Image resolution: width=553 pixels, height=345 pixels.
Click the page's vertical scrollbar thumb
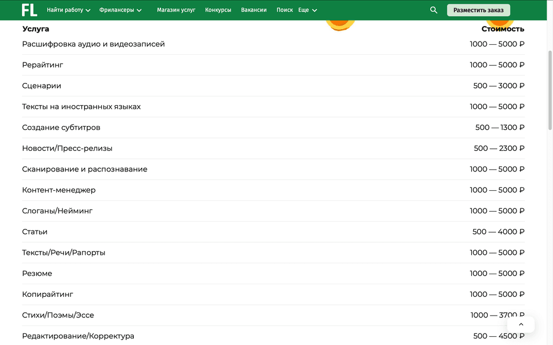point(550,88)
